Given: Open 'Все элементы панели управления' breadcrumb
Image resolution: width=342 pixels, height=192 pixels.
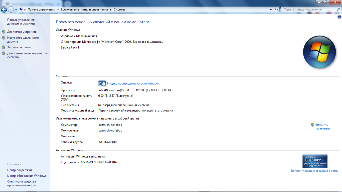Looking at the screenshot, I should pos(84,9).
